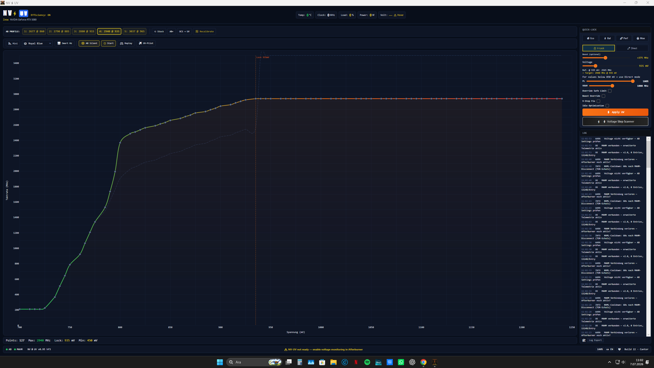
Task: Open Spotify from the taskbar
Action: (x=367, y=362)
